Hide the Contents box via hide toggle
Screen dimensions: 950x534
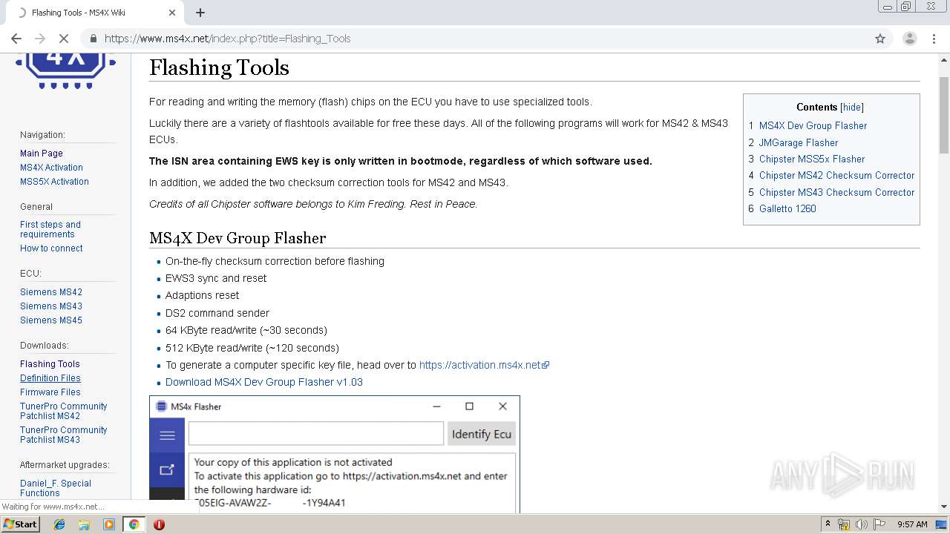pos(852,108)
